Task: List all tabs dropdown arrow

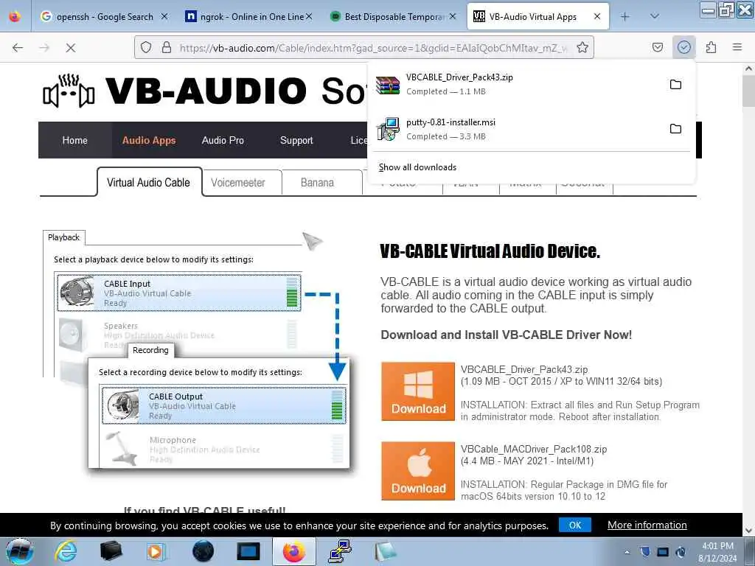Action: pyautogui.click(x=655, y=16)
